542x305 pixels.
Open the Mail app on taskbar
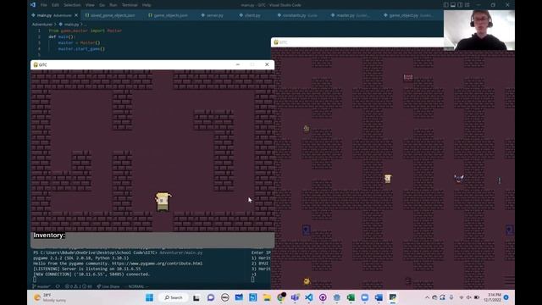tap(239, 297)
